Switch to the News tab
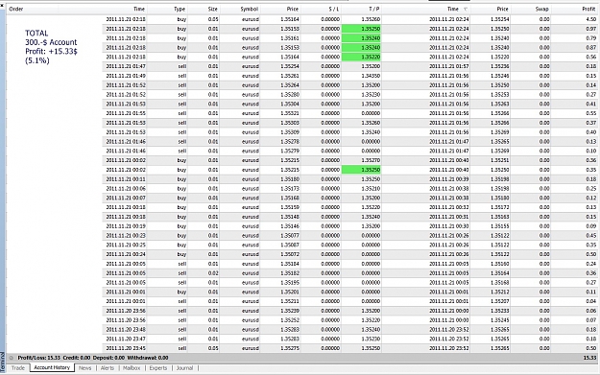 (x=84, y=368)
